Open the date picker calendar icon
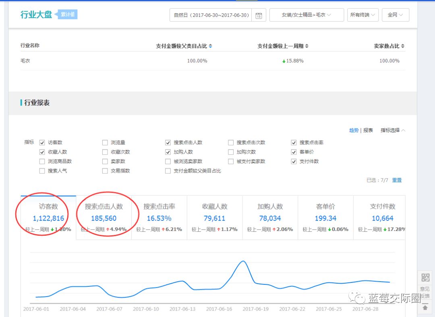The image size is (435, 317). pyautogui.click(x=258, y=15)
